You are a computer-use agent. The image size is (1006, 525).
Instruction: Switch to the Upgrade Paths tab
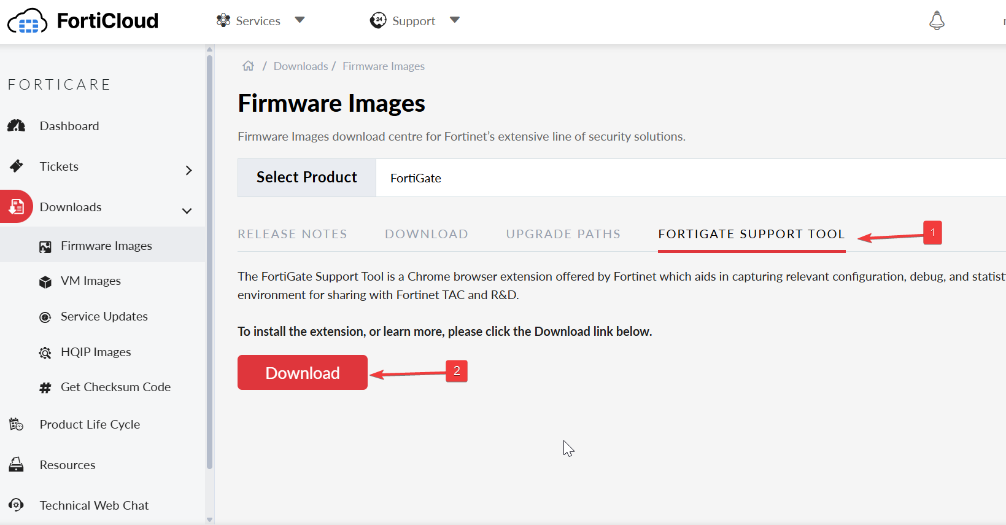pos(563,234)
